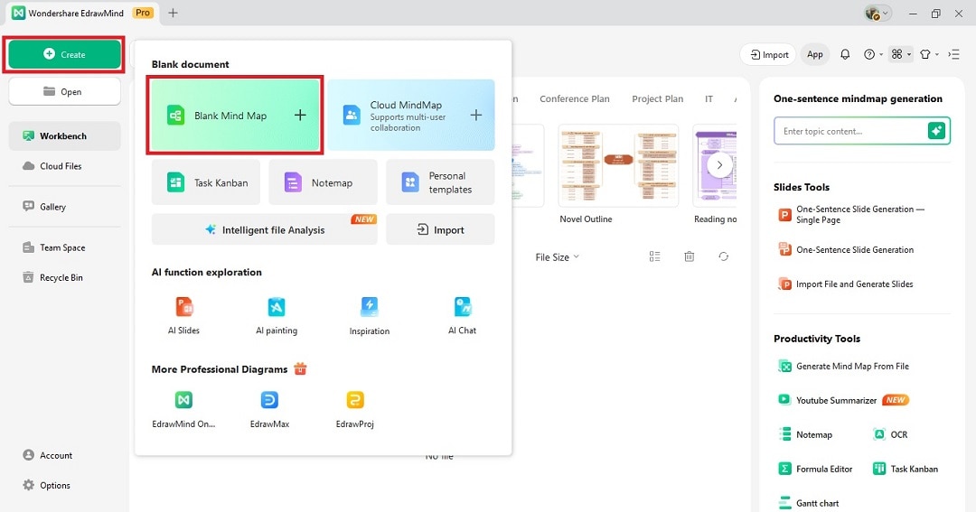The width and height of the screenshot is (976, 512).
Task: Open One-Sentence Slide Generation — Single Page
Action: [851, 215]
